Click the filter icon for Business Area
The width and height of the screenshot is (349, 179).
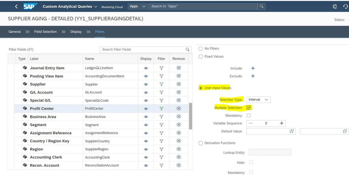tap(161, 117)
